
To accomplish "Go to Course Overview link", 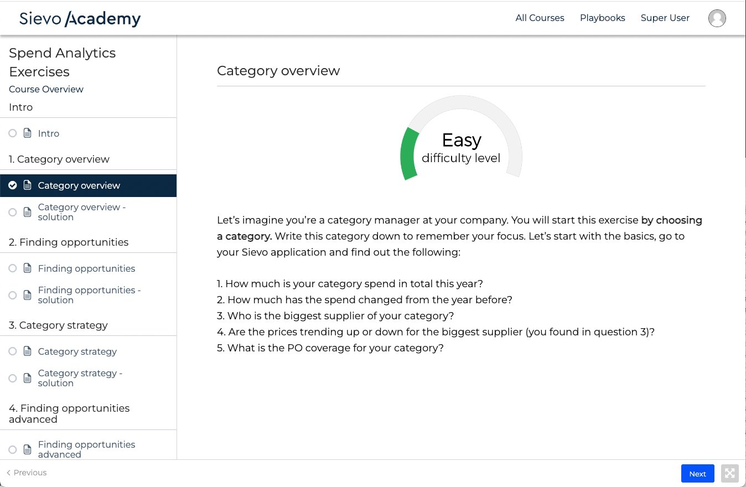I will pyautogui.click(x=46, y=89).
